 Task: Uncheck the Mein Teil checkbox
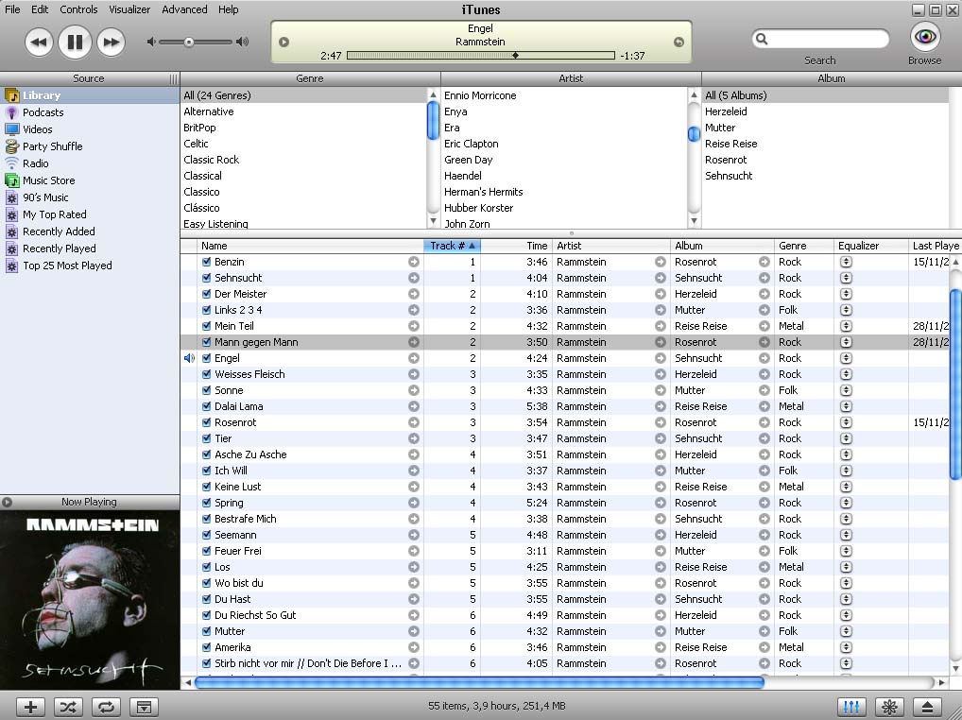tap(207, 326)
